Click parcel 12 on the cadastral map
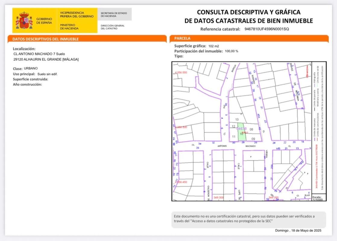 [233, 126]
